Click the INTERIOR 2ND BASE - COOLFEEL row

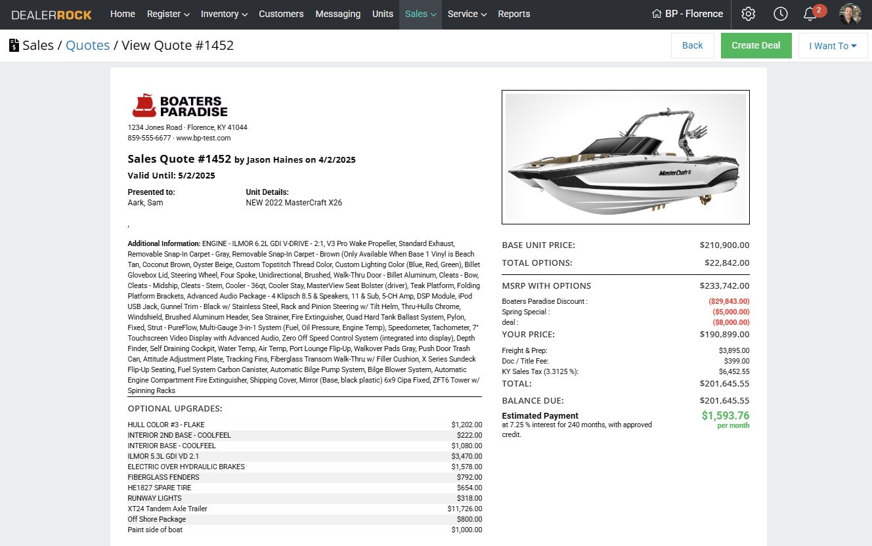(305, 435)
